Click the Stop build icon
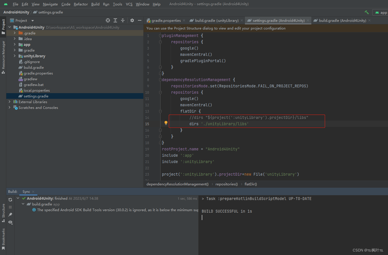The width and height of the screenshot is (388, 255). (10, 207)
